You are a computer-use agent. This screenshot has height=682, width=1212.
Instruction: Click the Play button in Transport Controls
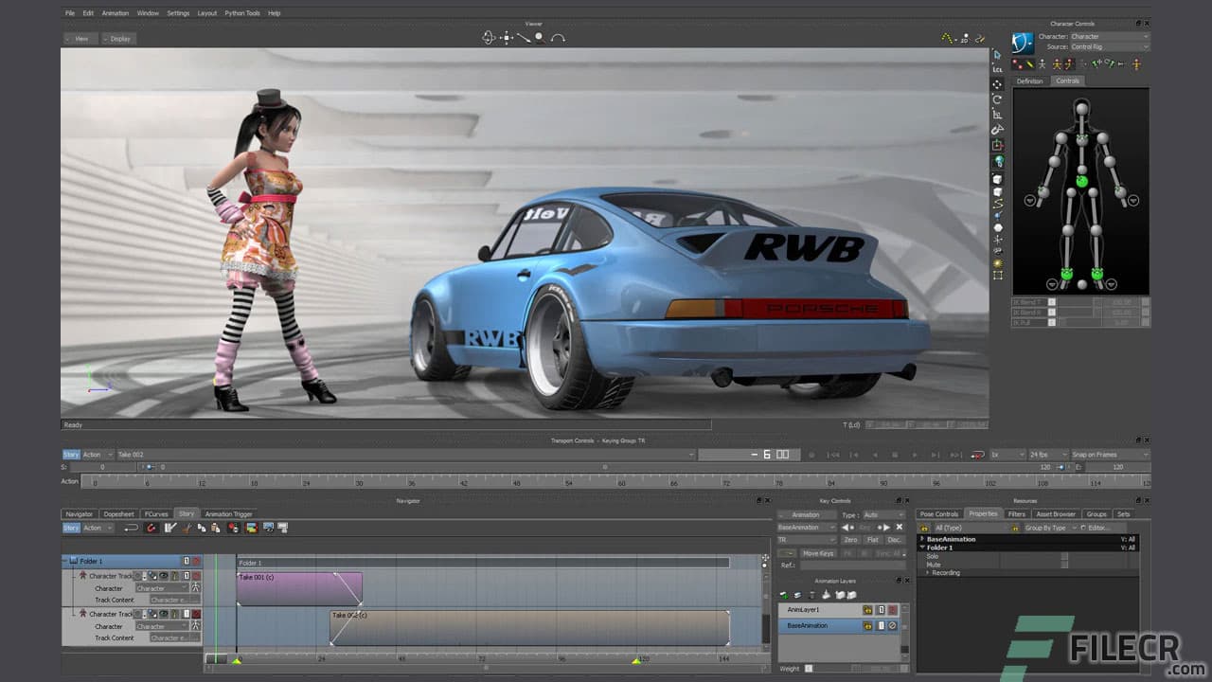914,454
